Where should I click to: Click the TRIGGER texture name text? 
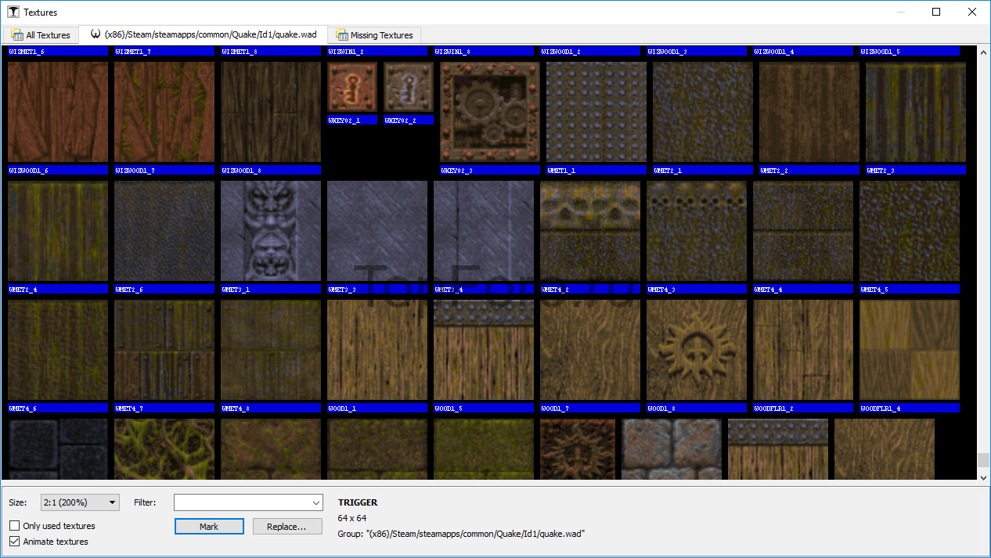358,502
